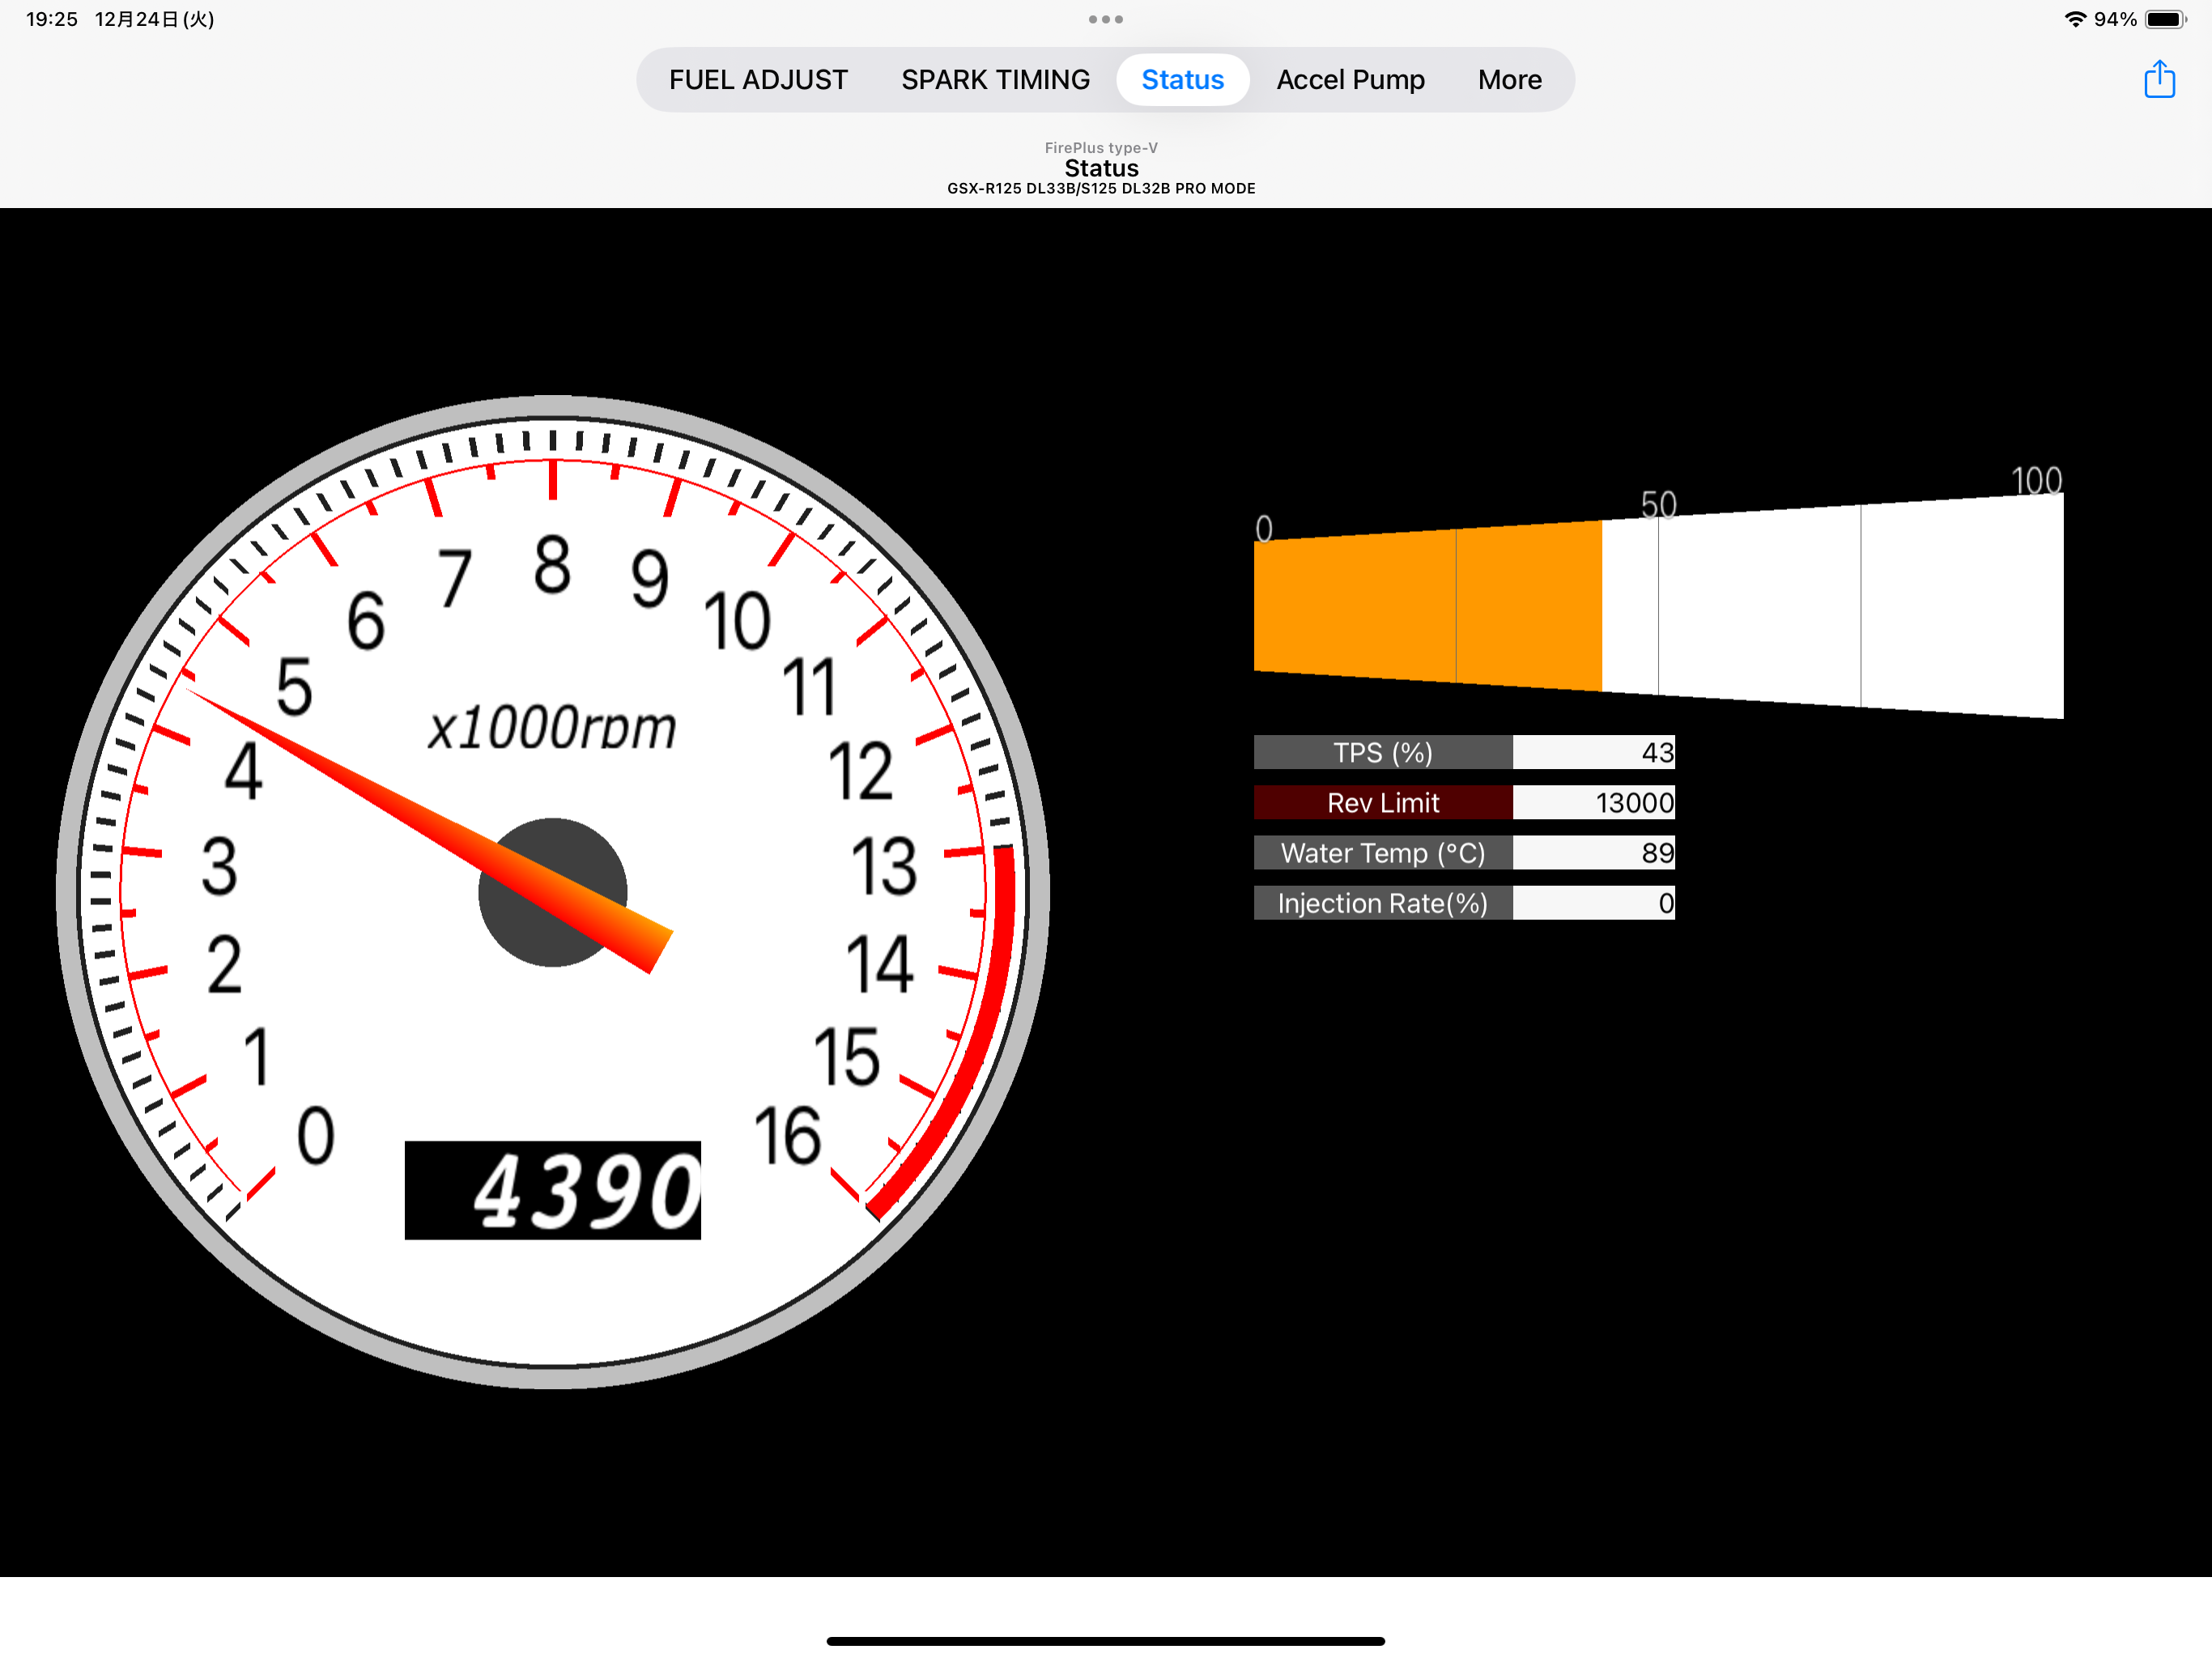Tap the Water Temp value 89
The height and width of the screenshot is (1658, 2212).
[1594, 852]
